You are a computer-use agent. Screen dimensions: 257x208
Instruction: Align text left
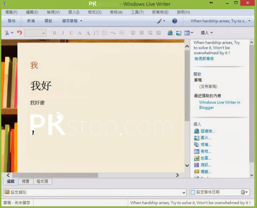click(x=133, y=33)
